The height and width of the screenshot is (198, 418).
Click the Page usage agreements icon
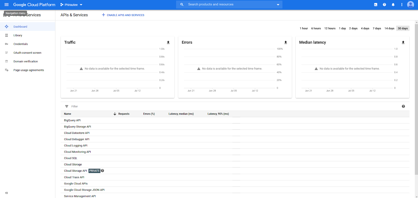click(7, 70)
